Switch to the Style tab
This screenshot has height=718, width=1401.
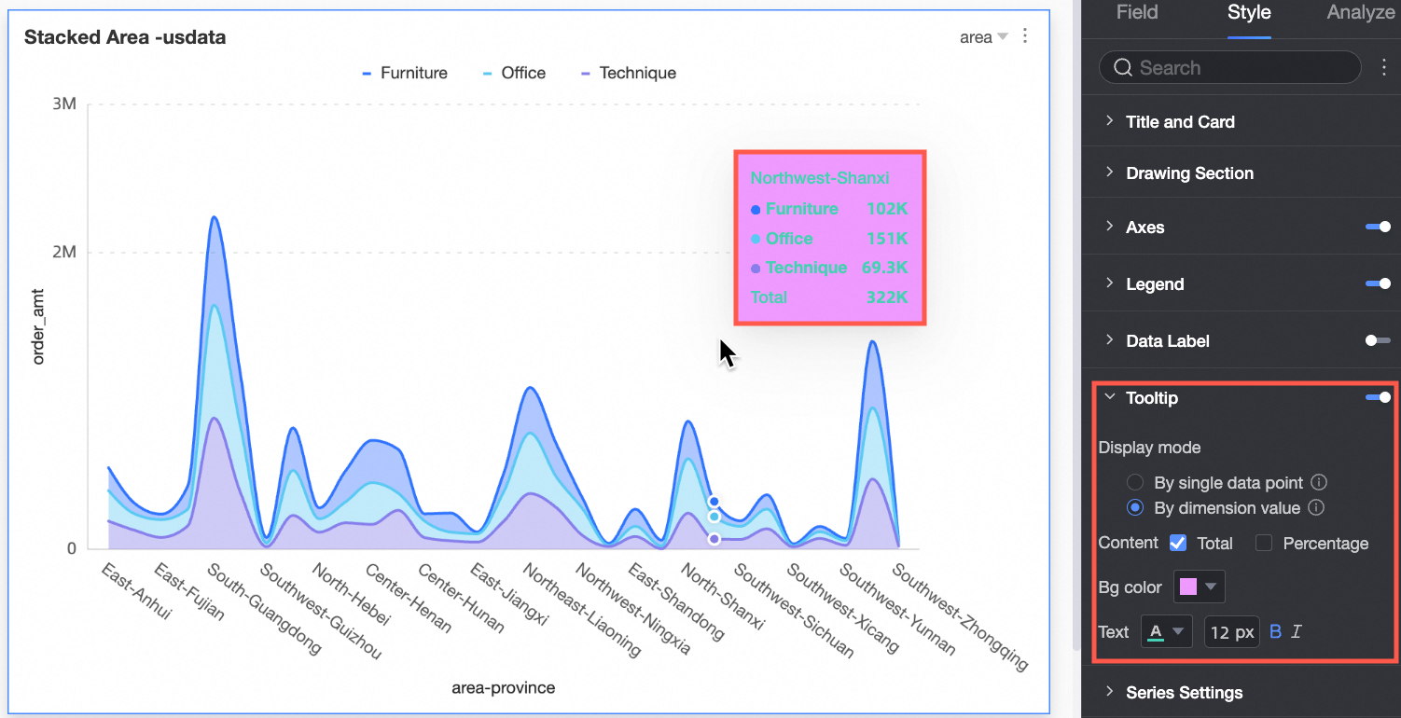click(x=1249, y=12)
